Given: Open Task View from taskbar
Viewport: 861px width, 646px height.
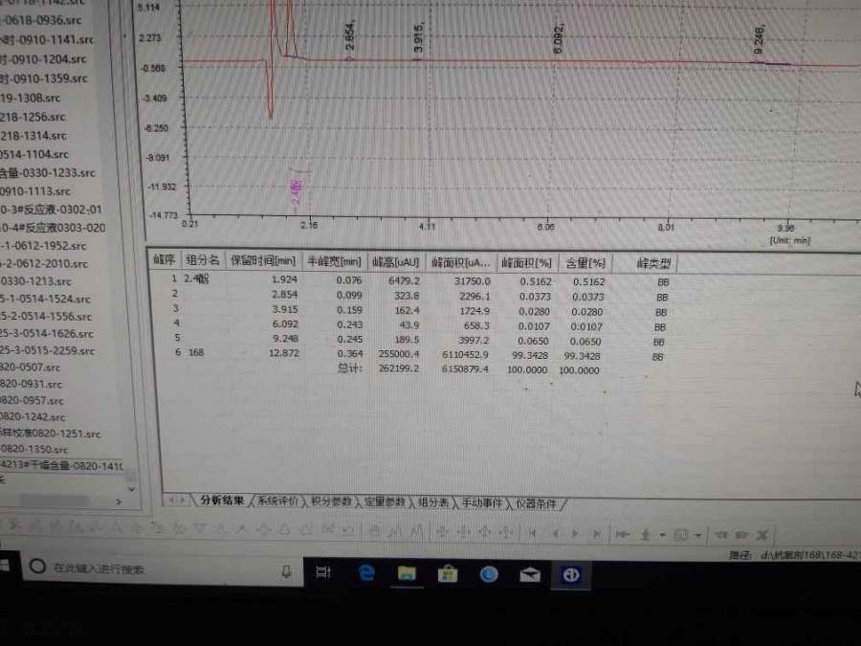Looking at the screenshot, I should point(323,572).
